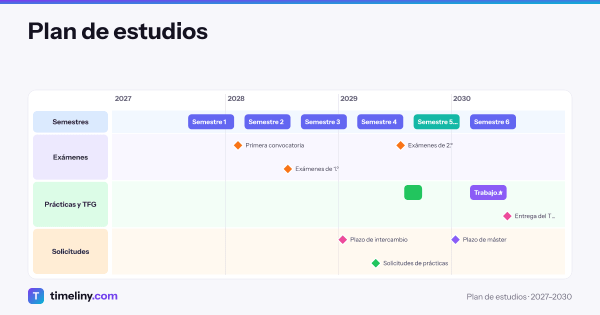Click the 2030 year header

(462, 98)
